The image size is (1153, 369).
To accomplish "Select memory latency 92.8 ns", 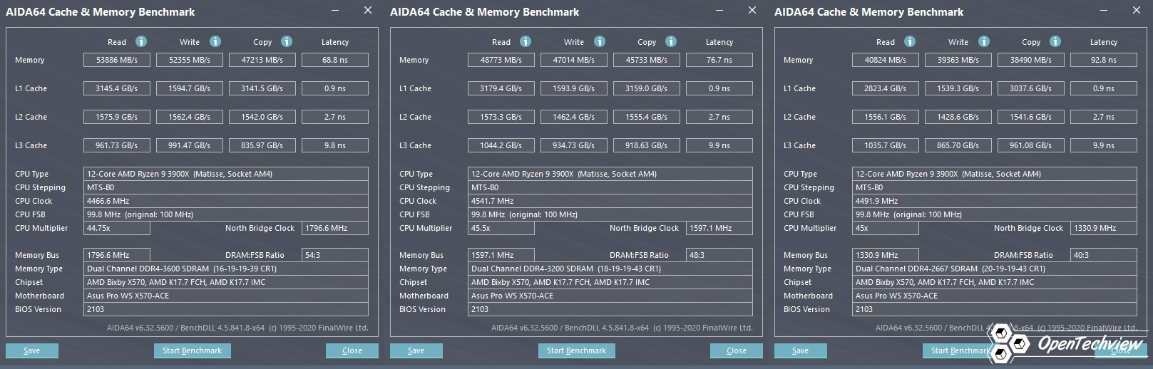I will pyautogui.click(x=1104, y=60).
